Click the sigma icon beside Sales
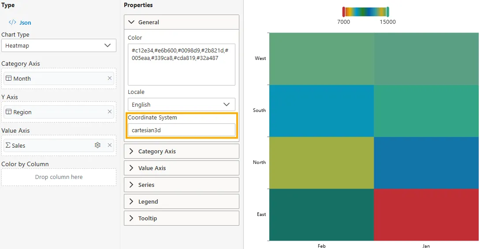The width and height of the screenshot is (480, 249). coord(8,145)
